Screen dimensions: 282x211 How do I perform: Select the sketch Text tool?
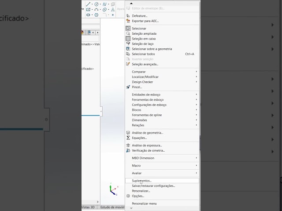113,10
